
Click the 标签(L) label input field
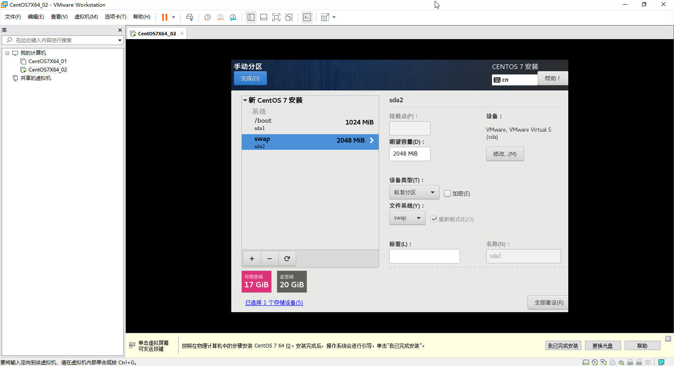point(424,256)
